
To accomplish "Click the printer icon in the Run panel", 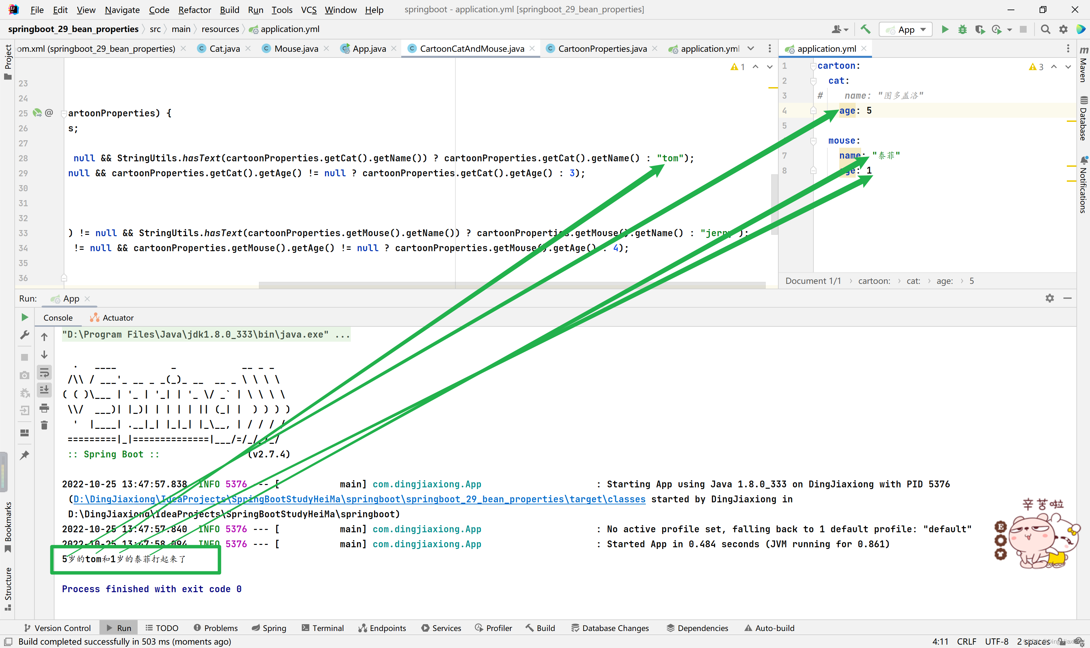I will 44,408.
